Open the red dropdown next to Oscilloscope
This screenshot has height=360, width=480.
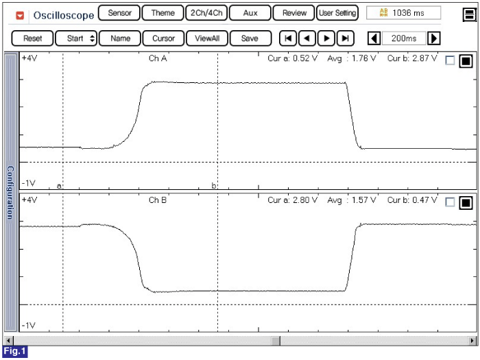(20, 15)
